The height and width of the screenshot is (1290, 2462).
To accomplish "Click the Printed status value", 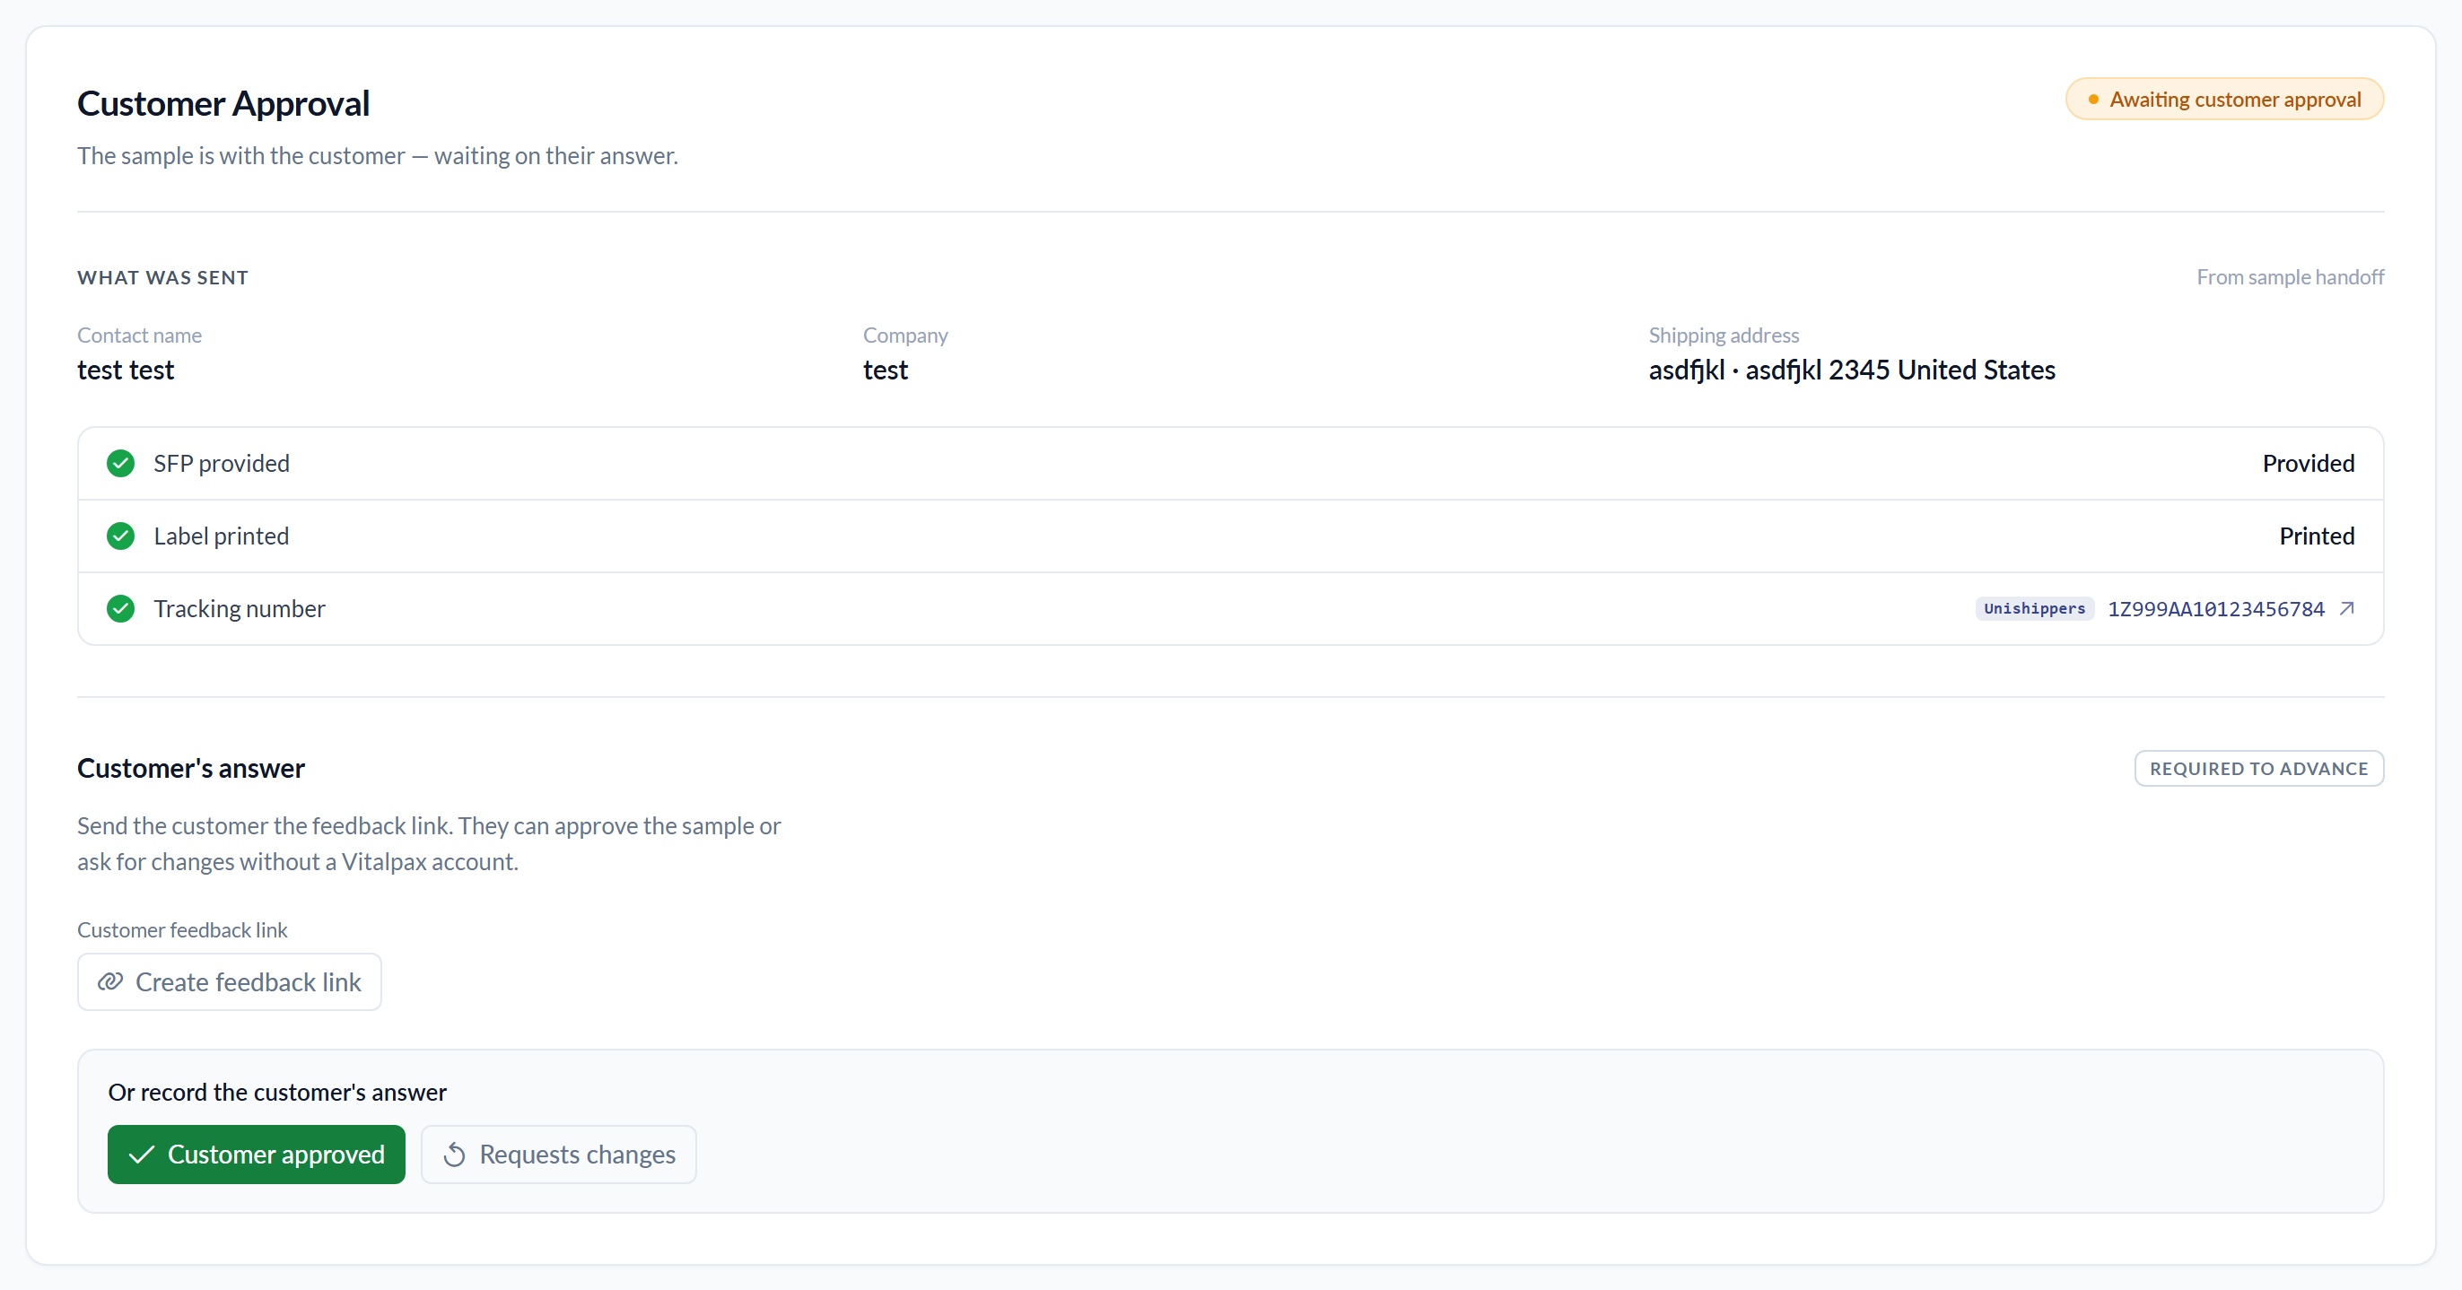I will [x=2317, y=536].
